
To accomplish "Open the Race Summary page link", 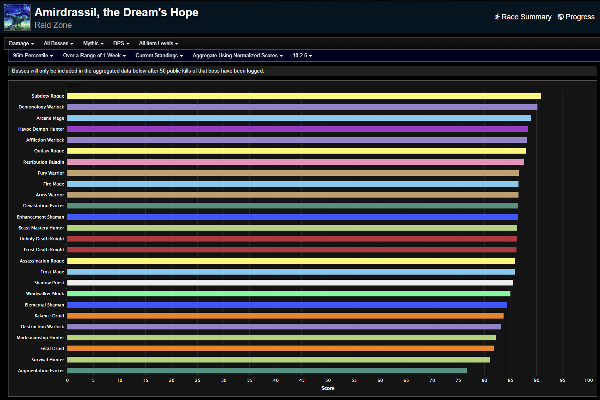I will 526,17.
